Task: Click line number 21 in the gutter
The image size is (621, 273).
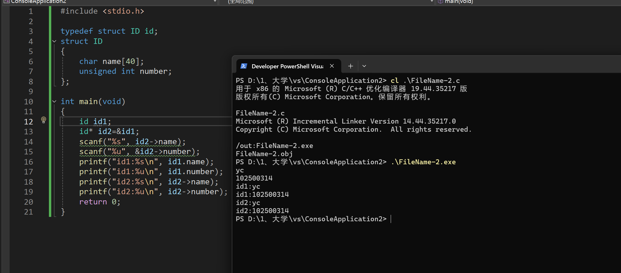Action: [x=29, y=212]
